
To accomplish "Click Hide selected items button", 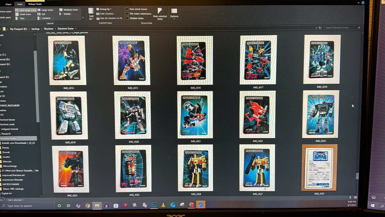I will (x=160, y=14).
